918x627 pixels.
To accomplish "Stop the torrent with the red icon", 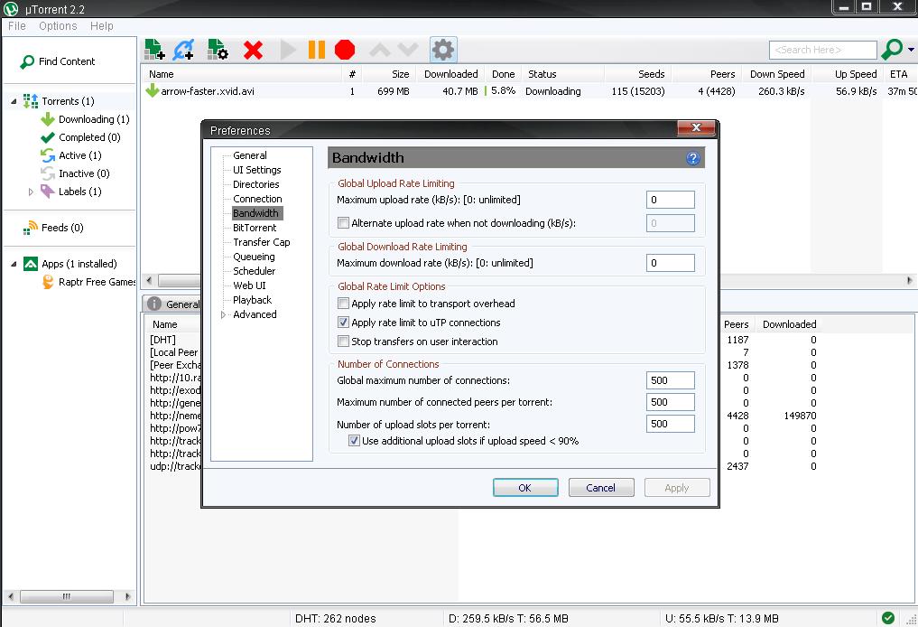I will (x=345, y=50).
